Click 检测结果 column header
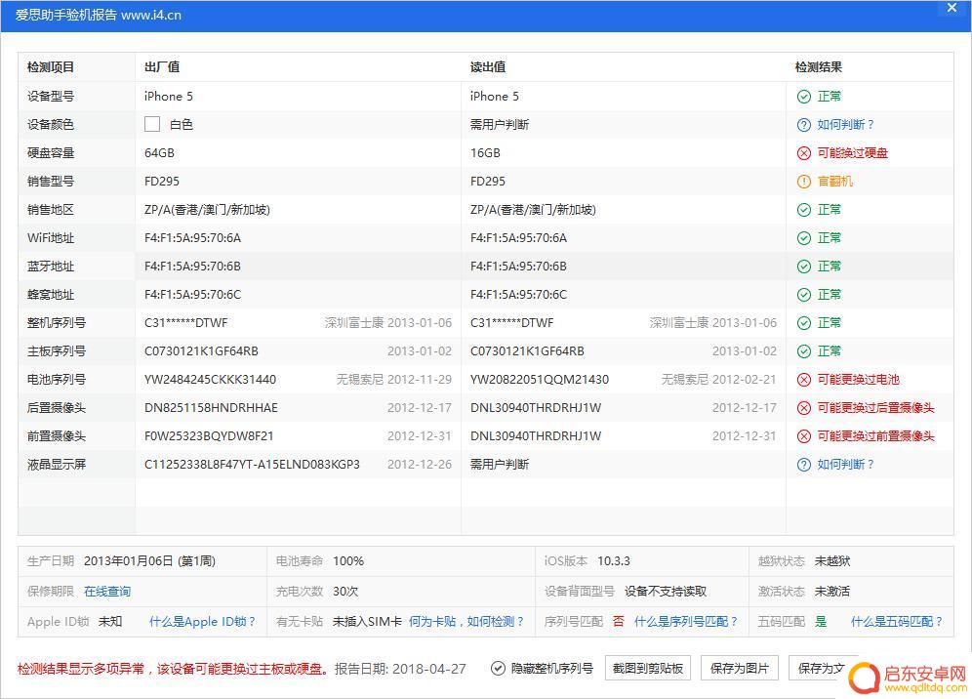972x699 pixels. tap(818, 67)
